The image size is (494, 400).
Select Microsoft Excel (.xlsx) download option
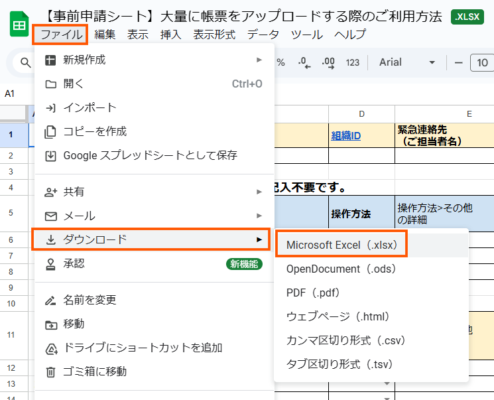tap(341, 245)
